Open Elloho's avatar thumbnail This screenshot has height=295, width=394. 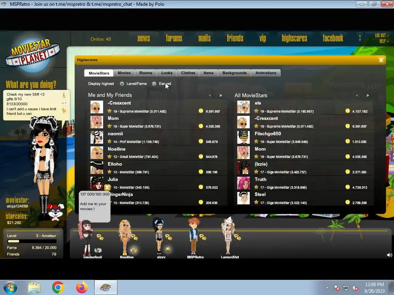(x=97, y=167)
